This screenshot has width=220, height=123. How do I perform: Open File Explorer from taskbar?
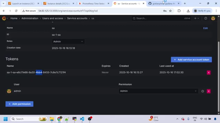click(52, 119)
